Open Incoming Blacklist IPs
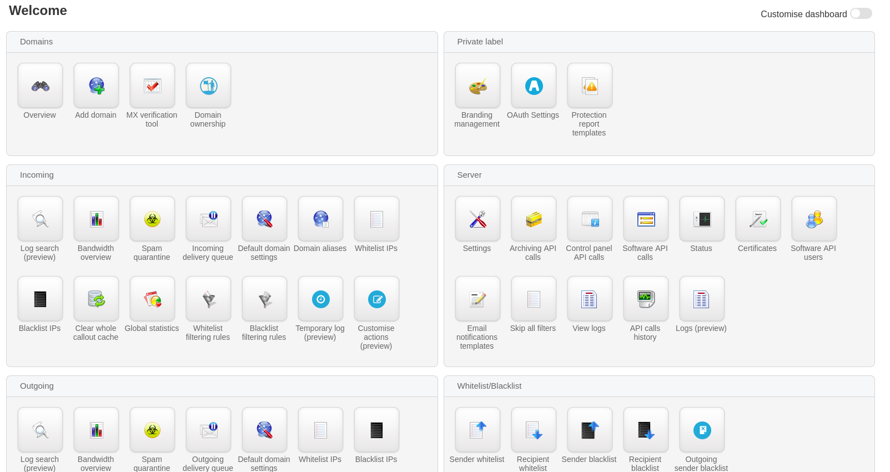The height and width of the screenshot is (472, 890). [40, 299]
